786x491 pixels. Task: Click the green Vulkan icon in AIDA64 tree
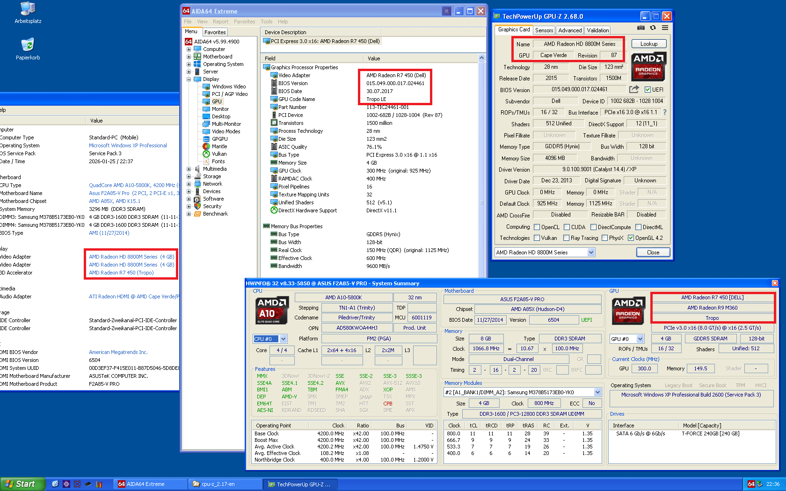(x=206, y=154)
